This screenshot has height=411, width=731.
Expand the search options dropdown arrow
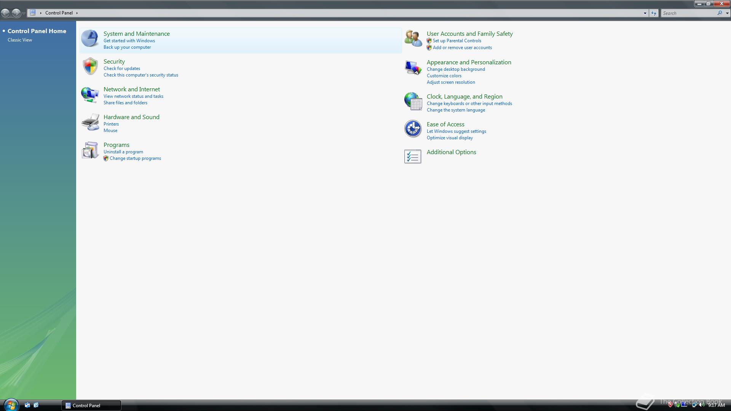[727, 13]
